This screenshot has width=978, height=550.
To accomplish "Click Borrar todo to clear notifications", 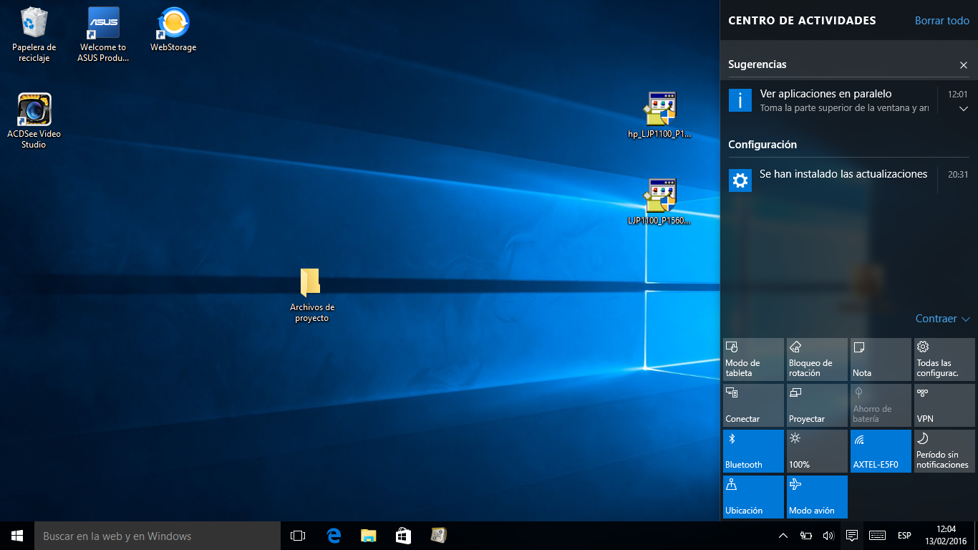I will pyautogui.click(x=941, y=21).
